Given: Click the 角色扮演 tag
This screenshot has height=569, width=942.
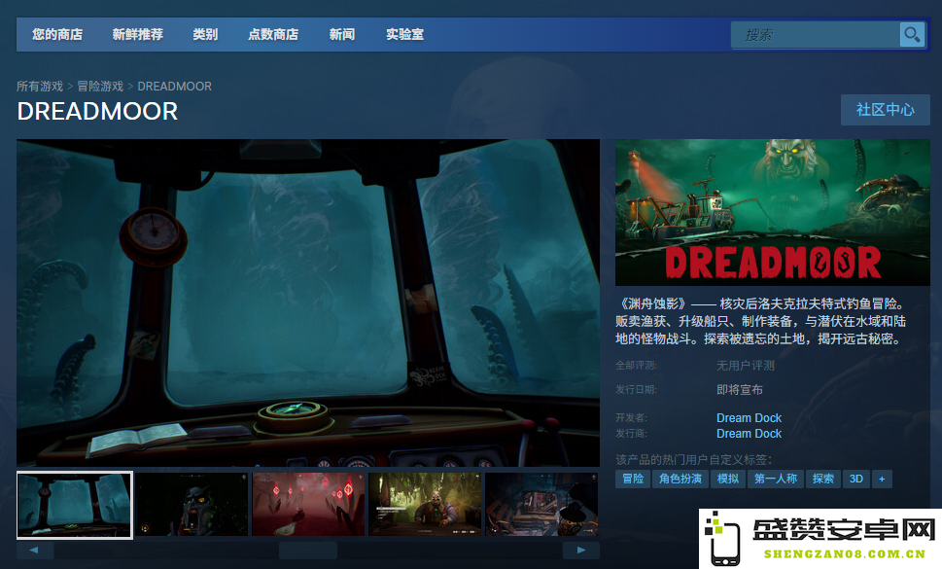Looking at the screenshot, I should [x=680, y=479].
